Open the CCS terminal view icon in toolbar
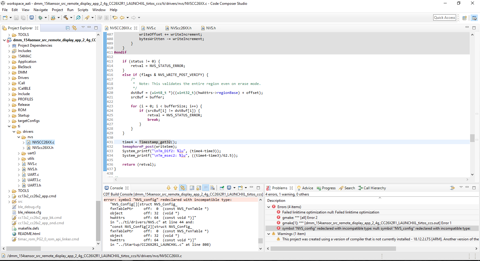Viewport: 480px width, 261px height. click(31, 18)
